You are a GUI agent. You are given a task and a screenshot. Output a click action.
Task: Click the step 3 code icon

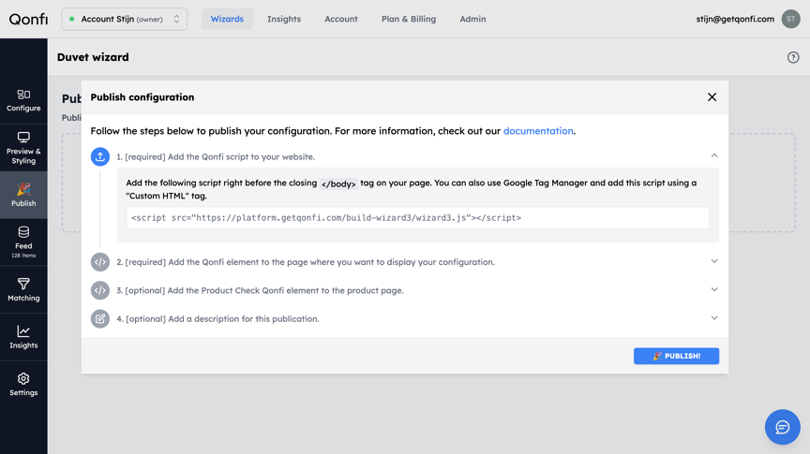100,290
